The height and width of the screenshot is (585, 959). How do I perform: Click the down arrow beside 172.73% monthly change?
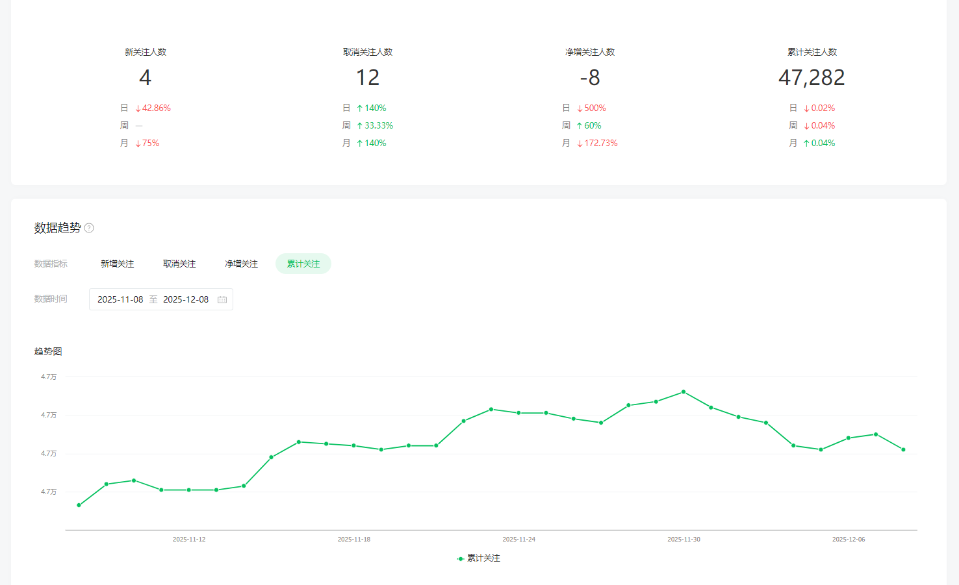click(x=580, y=143)
